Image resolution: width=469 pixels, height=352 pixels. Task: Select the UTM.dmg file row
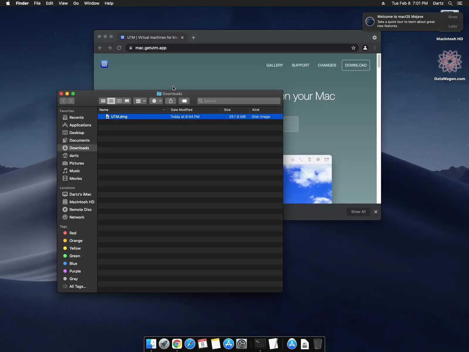190,117
